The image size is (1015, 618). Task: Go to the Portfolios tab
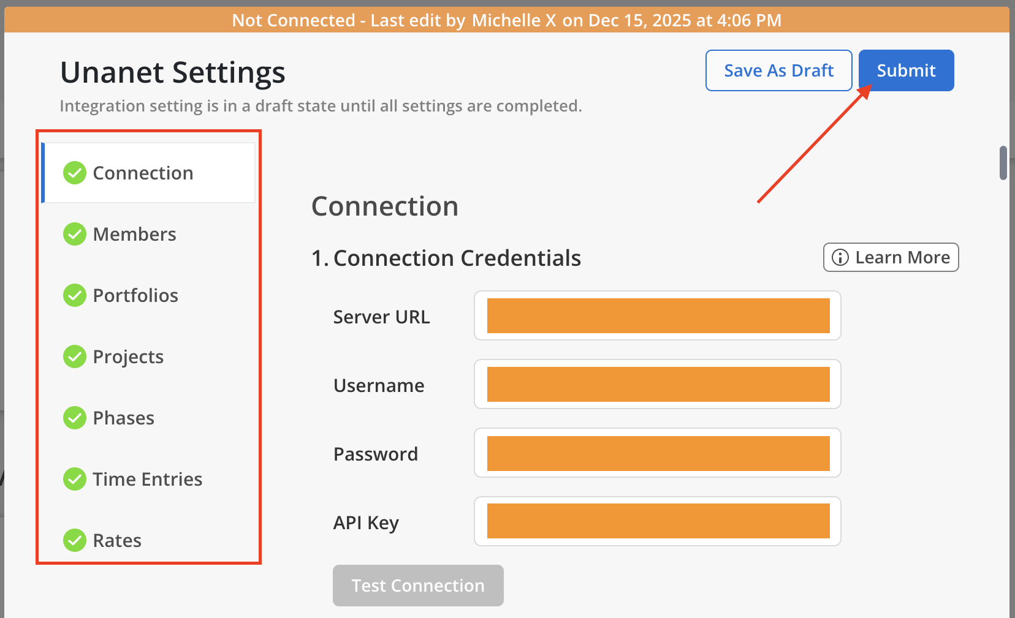[148, 295]
